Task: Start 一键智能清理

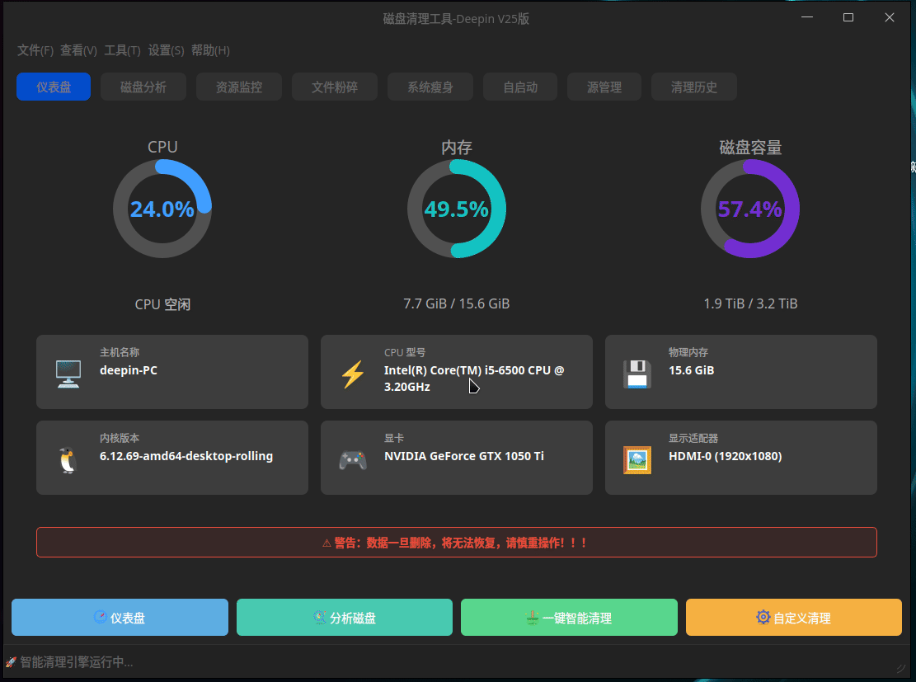Action: tap(569, 617)
